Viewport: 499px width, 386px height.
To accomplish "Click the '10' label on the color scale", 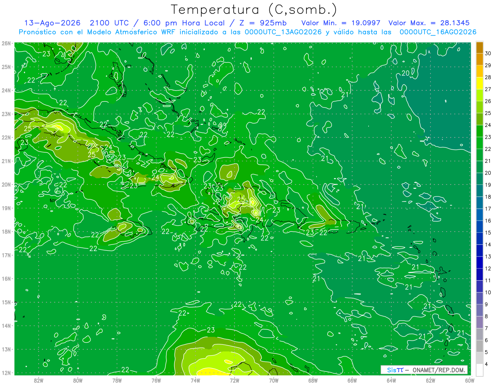I will tap(488, 292).
